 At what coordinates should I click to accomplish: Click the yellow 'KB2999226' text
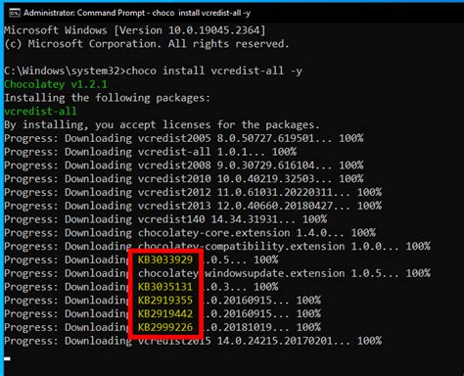pyautogui.click(x=165, y=327)
